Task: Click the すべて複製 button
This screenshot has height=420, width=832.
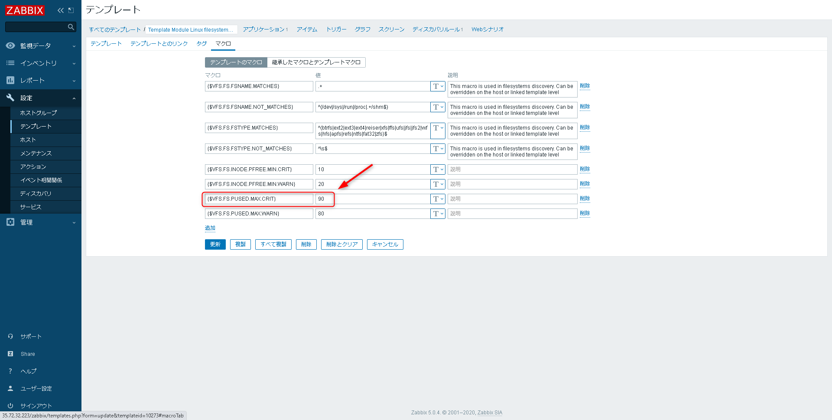Action: point(273,244)
